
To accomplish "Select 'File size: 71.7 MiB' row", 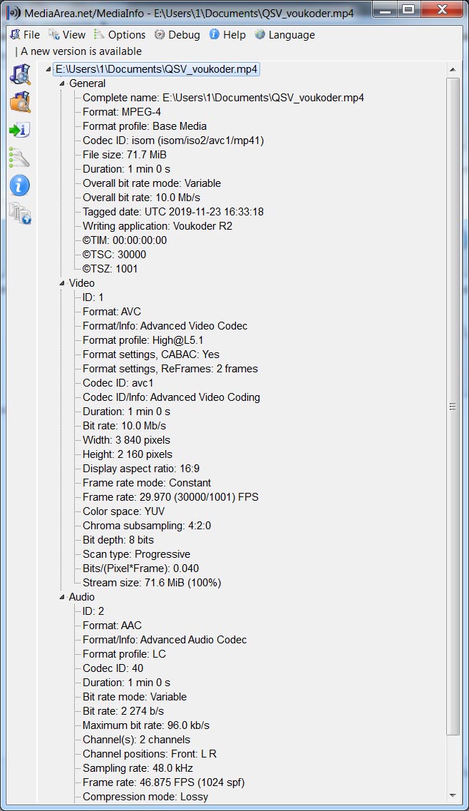I will (125, 155).
